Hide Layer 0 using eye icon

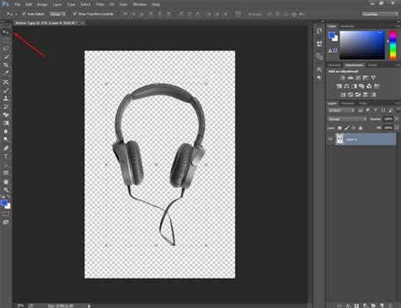[330, 139]
